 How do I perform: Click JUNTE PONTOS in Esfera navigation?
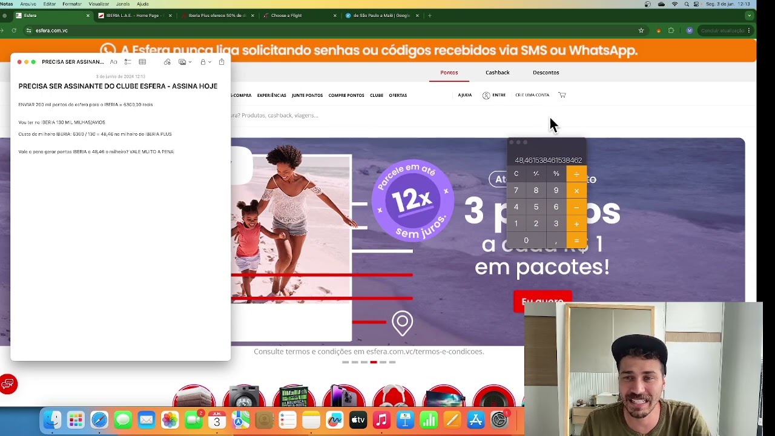click(307, 95)
